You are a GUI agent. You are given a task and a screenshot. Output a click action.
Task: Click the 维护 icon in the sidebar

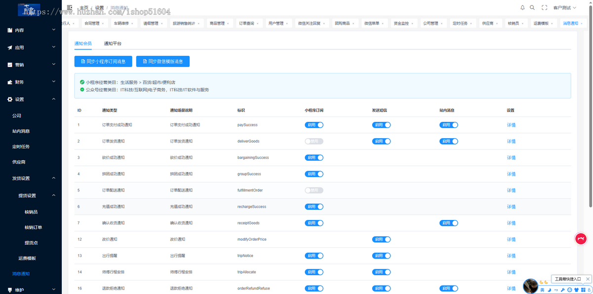click(10, 290)
